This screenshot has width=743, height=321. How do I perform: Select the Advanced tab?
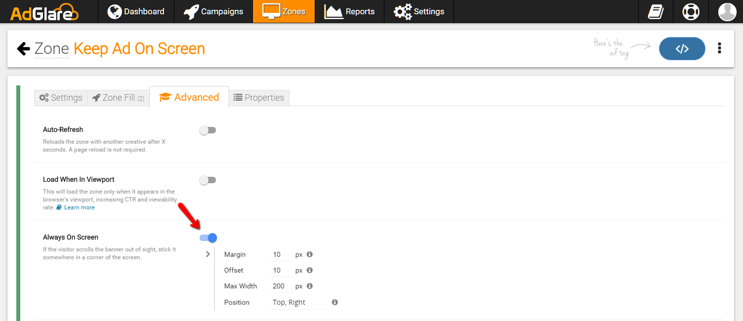click(x=189, y=97)
